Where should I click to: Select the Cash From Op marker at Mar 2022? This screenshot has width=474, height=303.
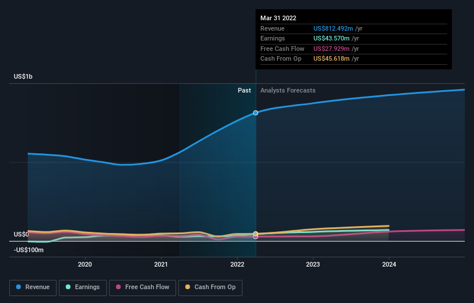pos(255,234)
